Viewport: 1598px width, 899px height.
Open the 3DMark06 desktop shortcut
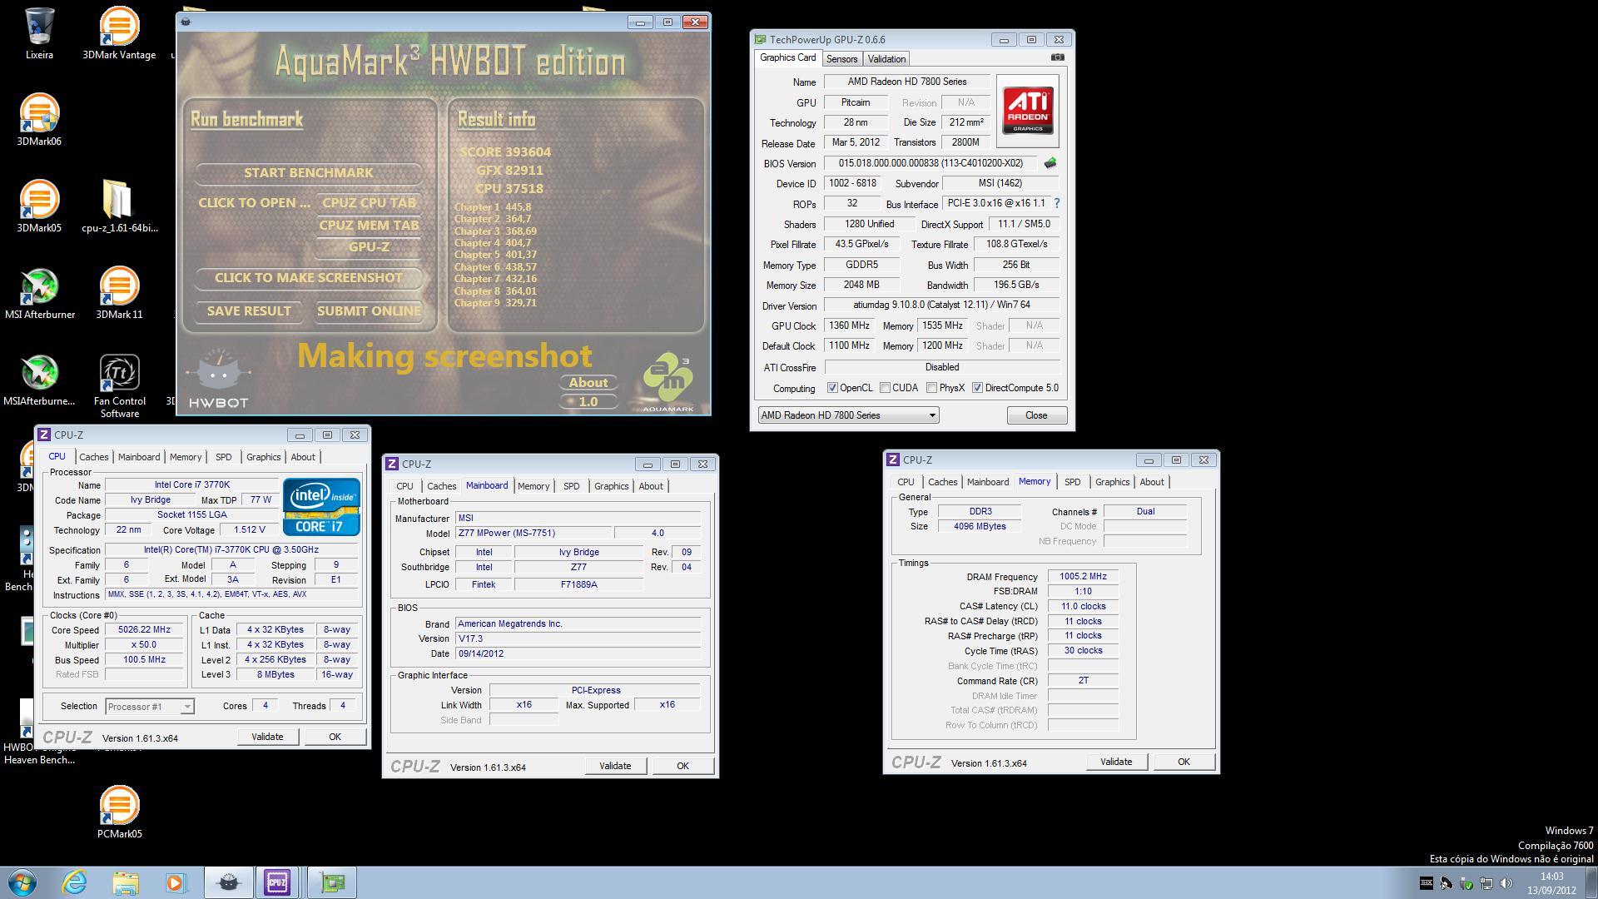coord(39,120)
